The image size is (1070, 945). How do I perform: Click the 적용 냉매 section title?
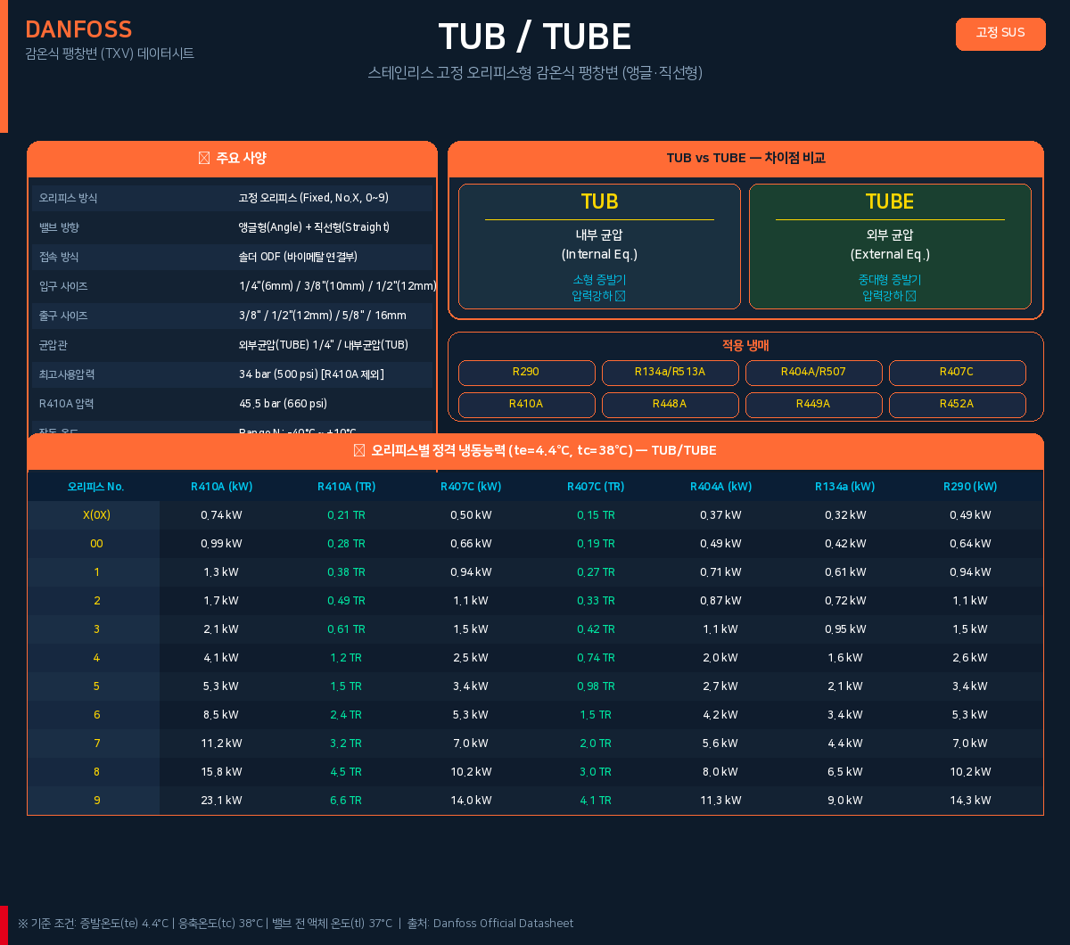[745, 346]
